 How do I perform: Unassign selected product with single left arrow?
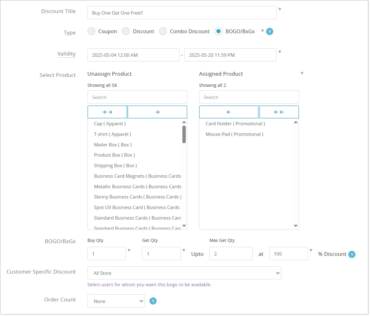click(229, 112)
